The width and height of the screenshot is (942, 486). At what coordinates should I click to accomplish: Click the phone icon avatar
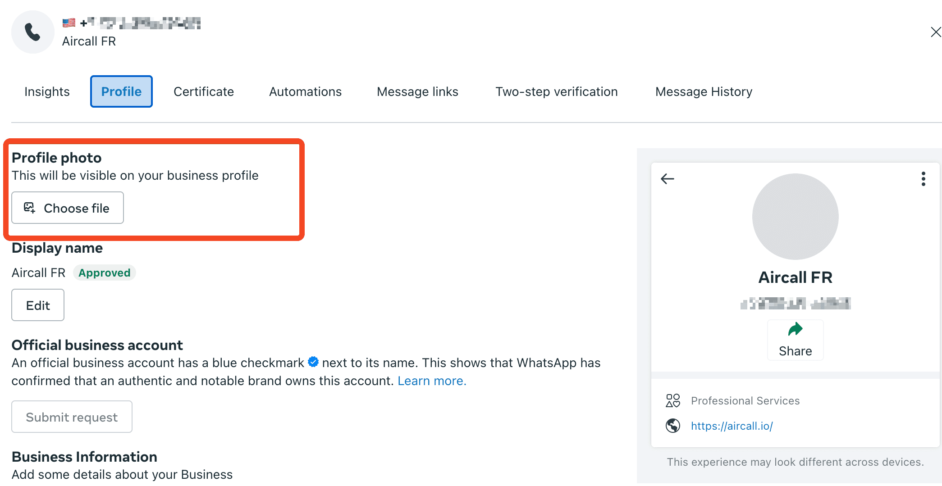click(32, 32)
